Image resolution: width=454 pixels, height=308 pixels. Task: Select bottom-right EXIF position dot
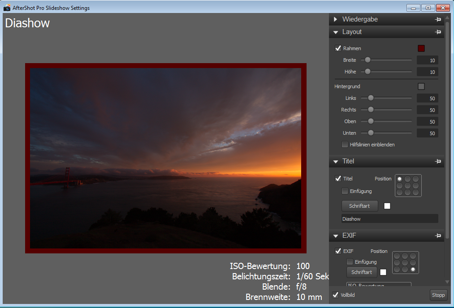pos(413,269)
